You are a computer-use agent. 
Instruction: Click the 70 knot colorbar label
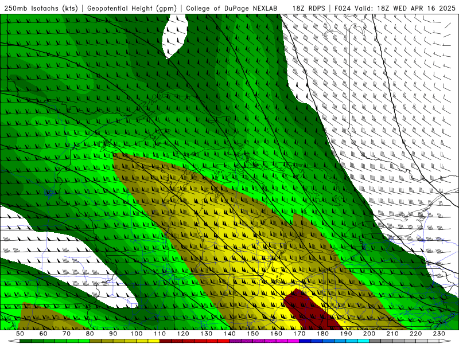(x=67, y=334)
